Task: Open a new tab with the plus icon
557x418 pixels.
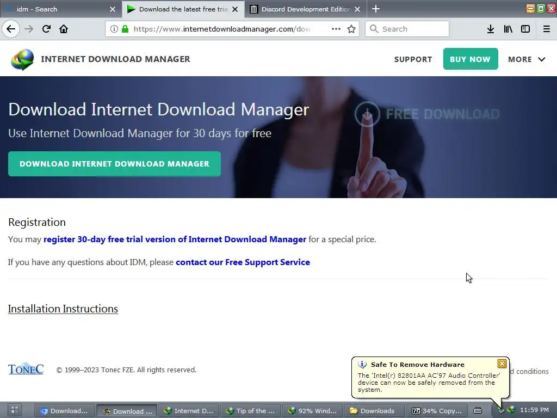Action: click(376, 9)
